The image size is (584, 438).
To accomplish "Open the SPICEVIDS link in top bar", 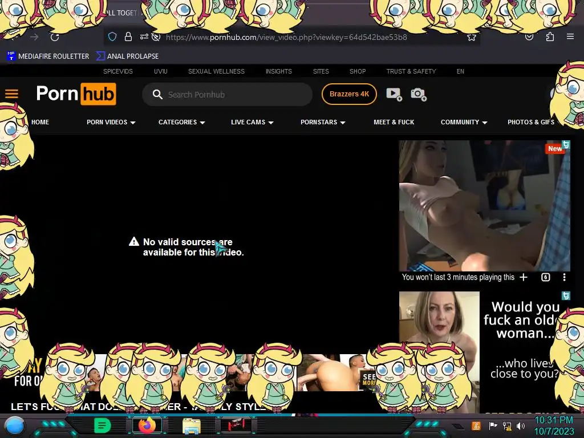I will pyautogui.click(x=117, y=71).
